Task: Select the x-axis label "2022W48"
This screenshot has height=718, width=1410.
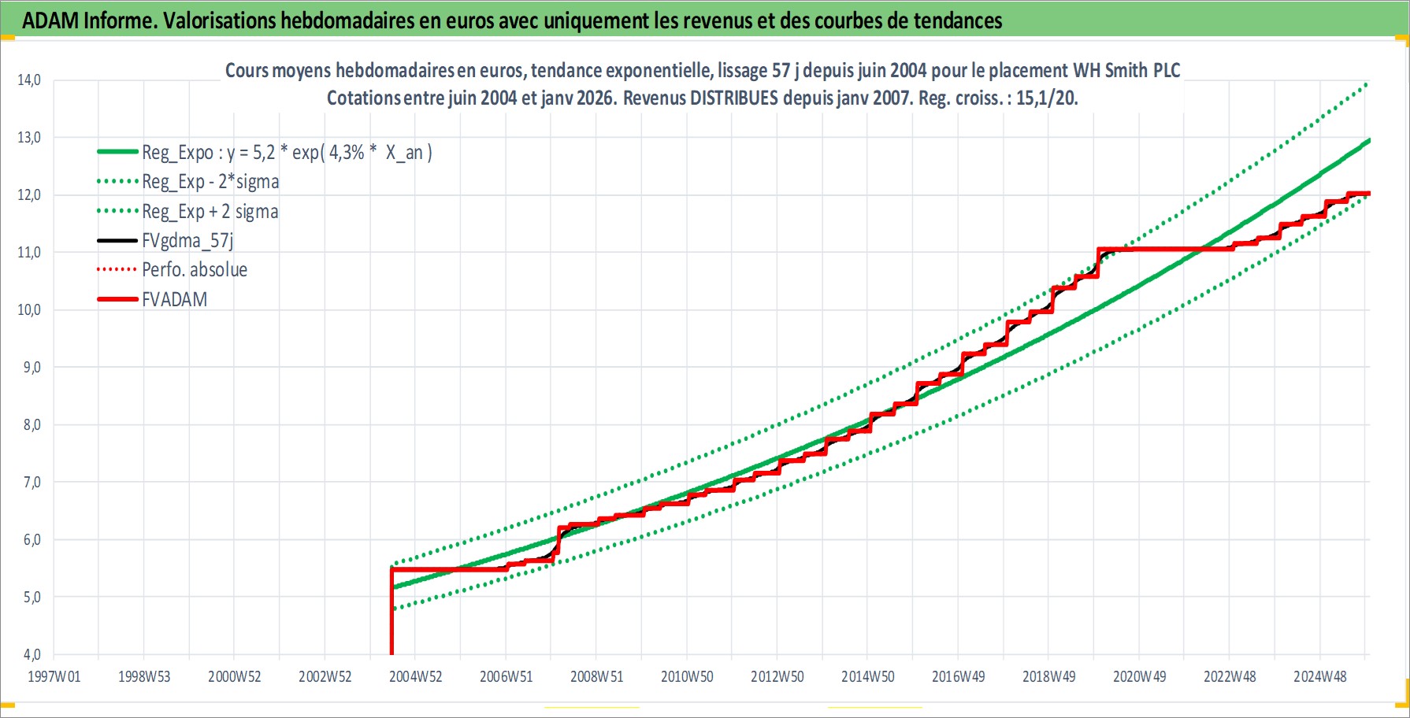Action: (1230, 677)
